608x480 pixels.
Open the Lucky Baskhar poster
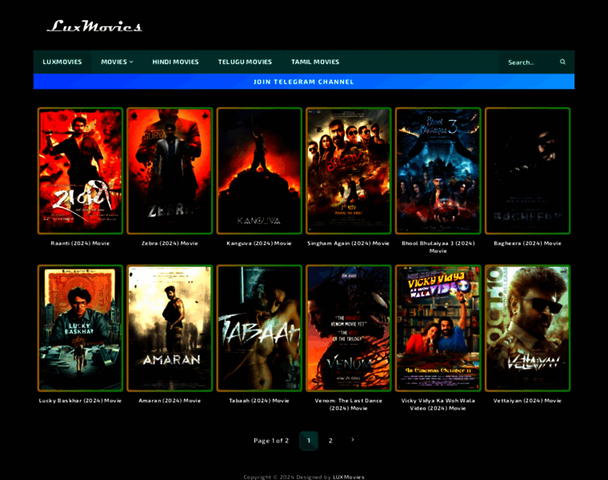coord(80,328)
